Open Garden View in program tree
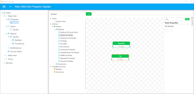The image size is (194, 94). click(x=61, y=21)
